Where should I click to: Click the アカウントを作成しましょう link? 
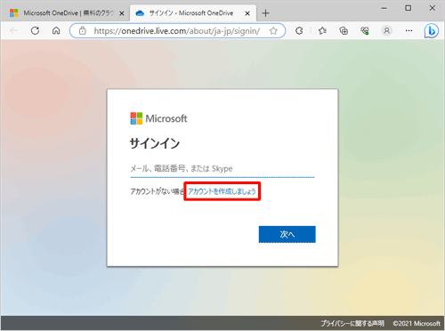222,191
